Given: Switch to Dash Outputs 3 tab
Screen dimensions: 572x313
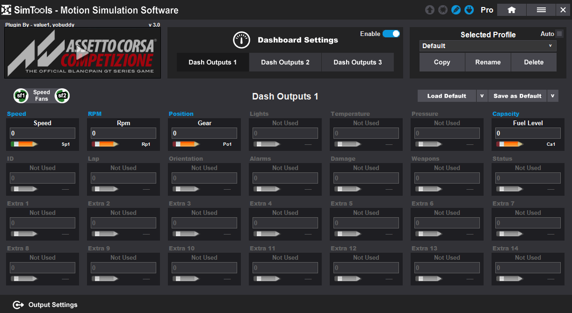Looking at the screenshot, I should [357, 62].
